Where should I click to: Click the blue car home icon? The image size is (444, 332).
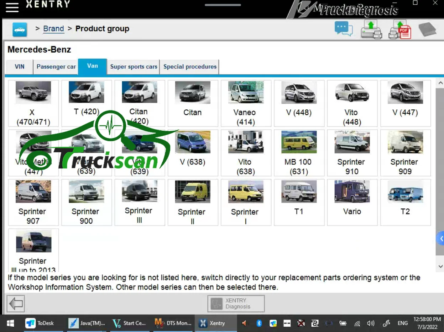click(x=20, y=29)
